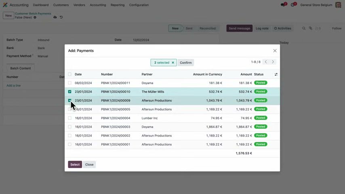Screen dimensions: 345x194
Task: Open the Reporting menu
Action: point(118,5)
